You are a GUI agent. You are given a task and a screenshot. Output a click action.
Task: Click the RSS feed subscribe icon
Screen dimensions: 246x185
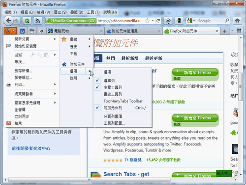pos(38,21)
